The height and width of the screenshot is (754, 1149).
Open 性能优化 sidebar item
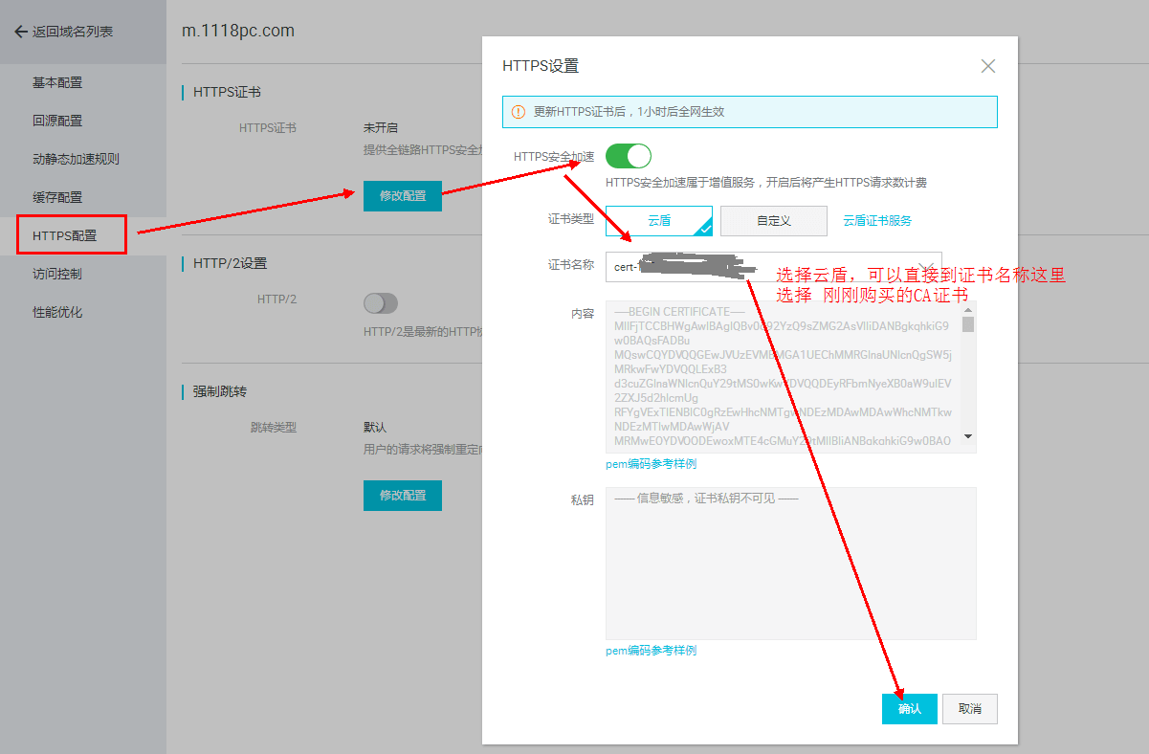[57, 312]
